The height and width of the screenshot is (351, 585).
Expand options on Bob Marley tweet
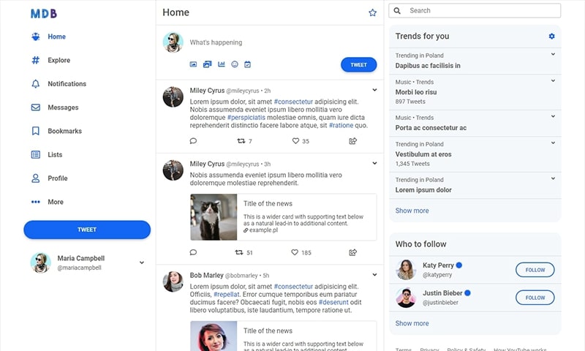click(x=374, y=274)
